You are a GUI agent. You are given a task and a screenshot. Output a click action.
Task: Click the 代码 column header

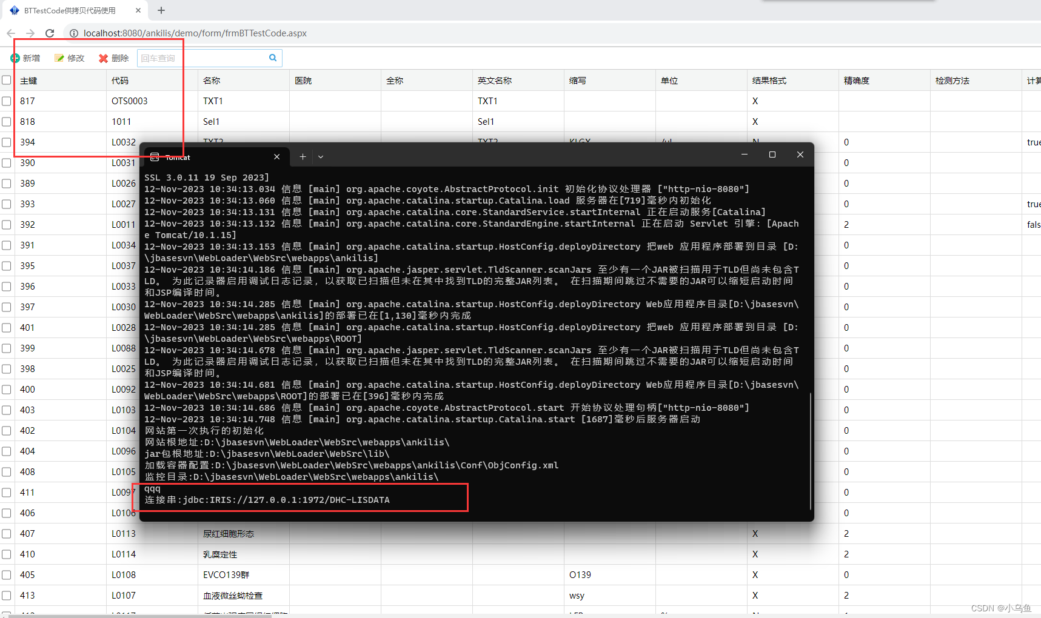(x=152, y=81)
